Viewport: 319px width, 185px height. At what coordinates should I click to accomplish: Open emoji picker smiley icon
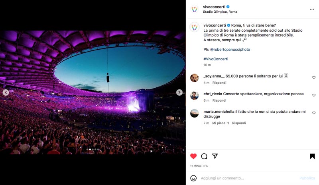(x=193, y=178)
